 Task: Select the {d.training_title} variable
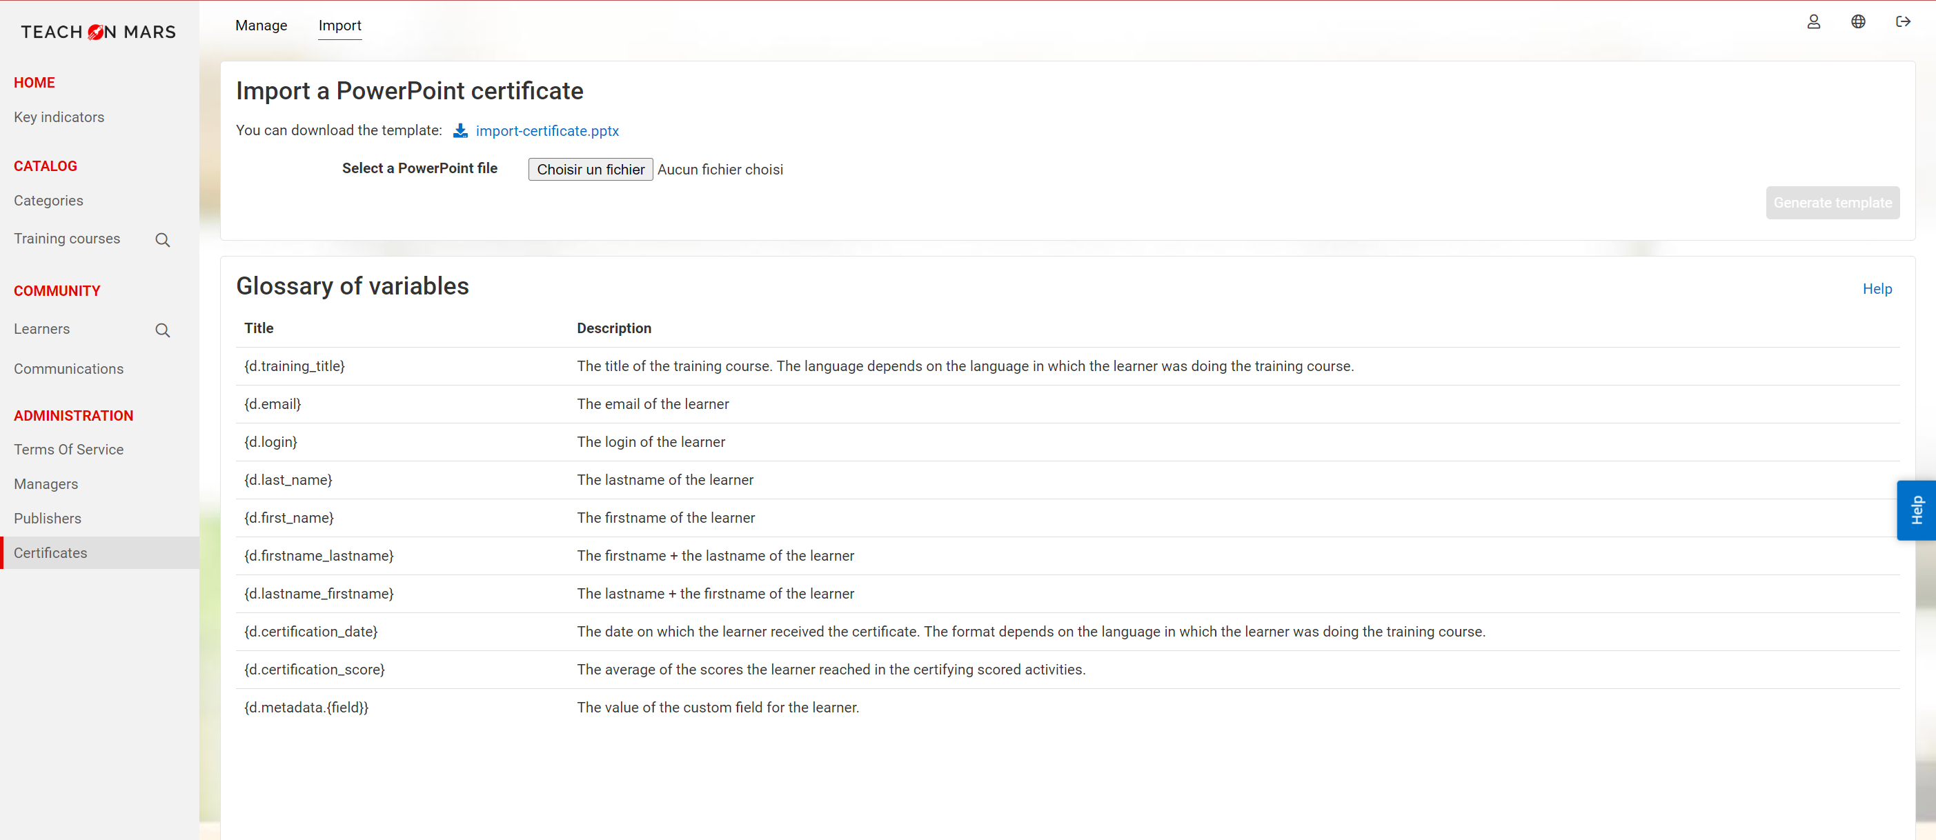(294, 366)
